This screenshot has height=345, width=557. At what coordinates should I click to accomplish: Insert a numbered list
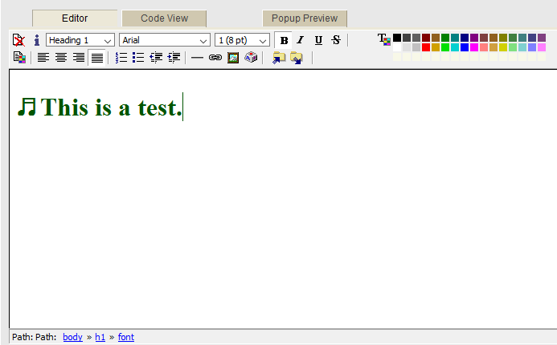[x=121, y=58]
